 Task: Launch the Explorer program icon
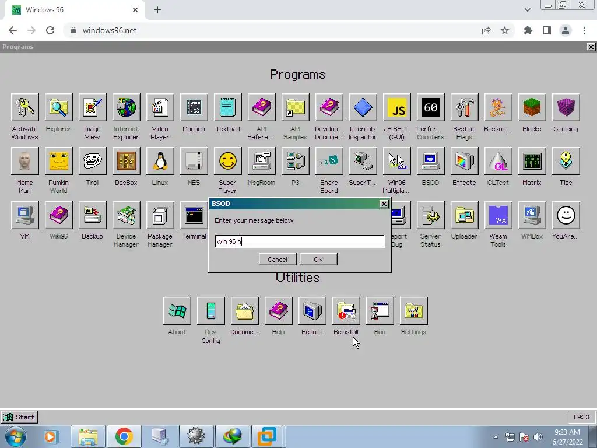point(58,107)
